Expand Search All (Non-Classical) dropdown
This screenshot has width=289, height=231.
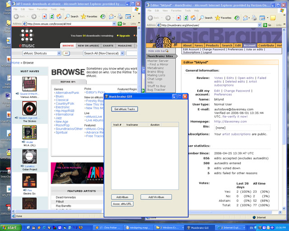122,53
